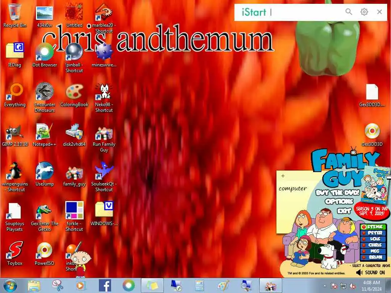Launch Snipping Tool from the taskbar
The image size is (391, 293).
click(58, 285)
